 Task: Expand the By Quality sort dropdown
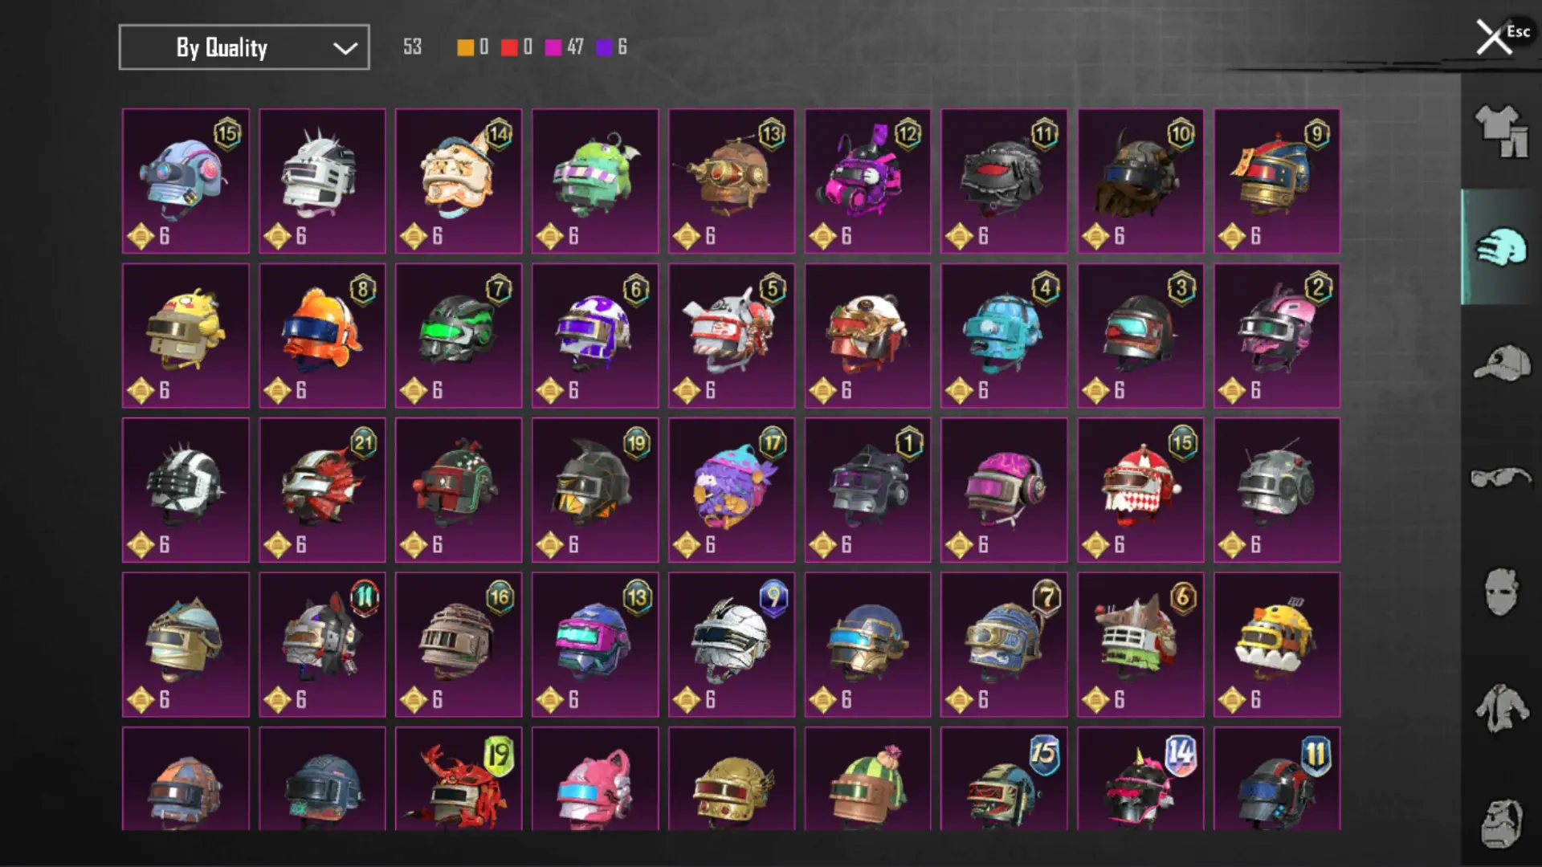coord(244,47)
